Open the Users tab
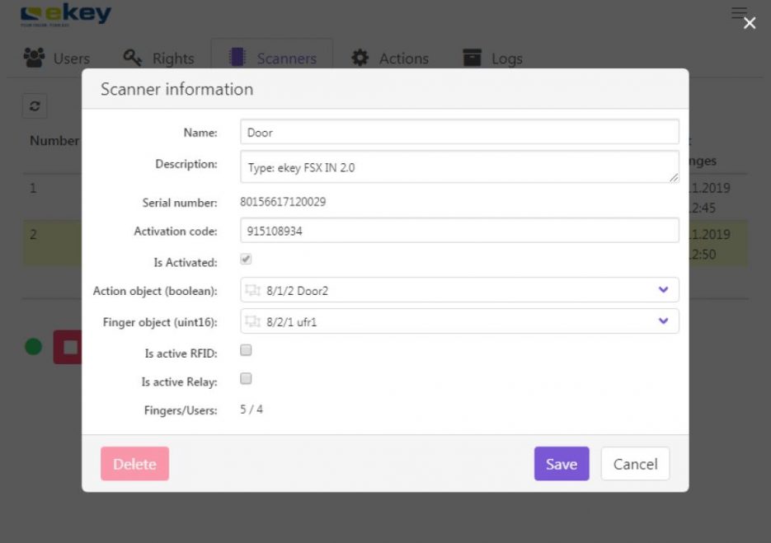 click(57, 59)
